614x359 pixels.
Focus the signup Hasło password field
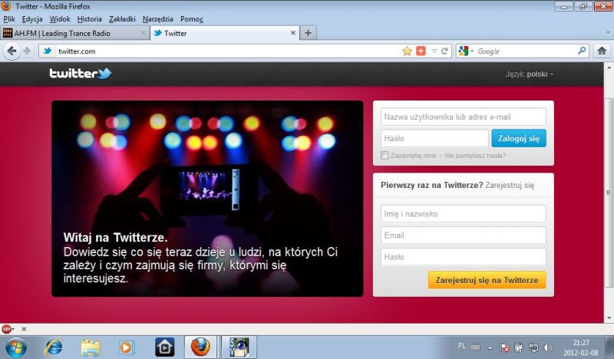tap(464, 257)
